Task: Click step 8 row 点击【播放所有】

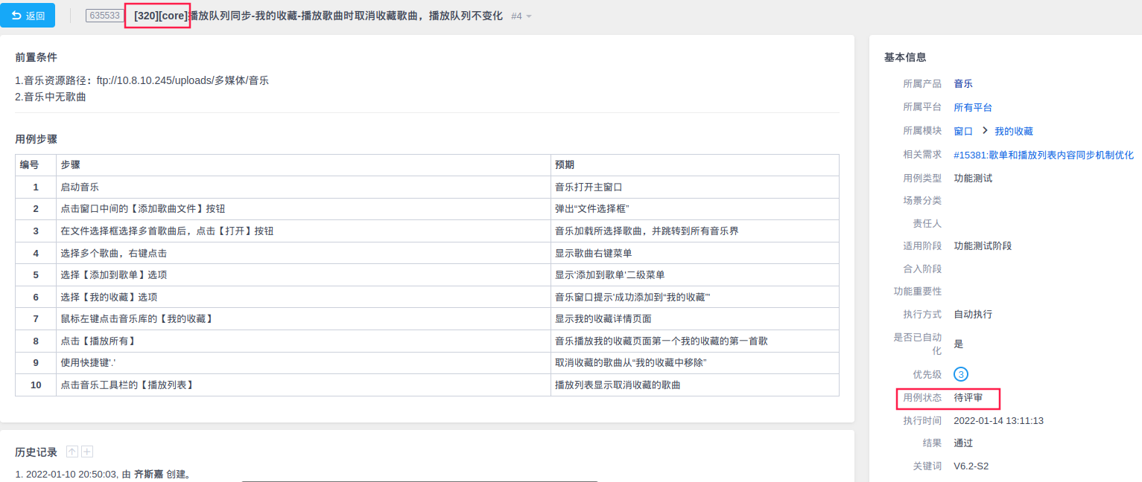Action: pos(98,341)
